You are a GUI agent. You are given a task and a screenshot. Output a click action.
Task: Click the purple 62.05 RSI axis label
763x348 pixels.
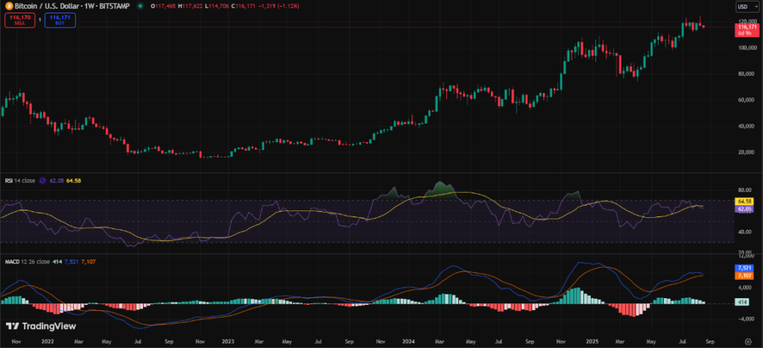(745, 208)
